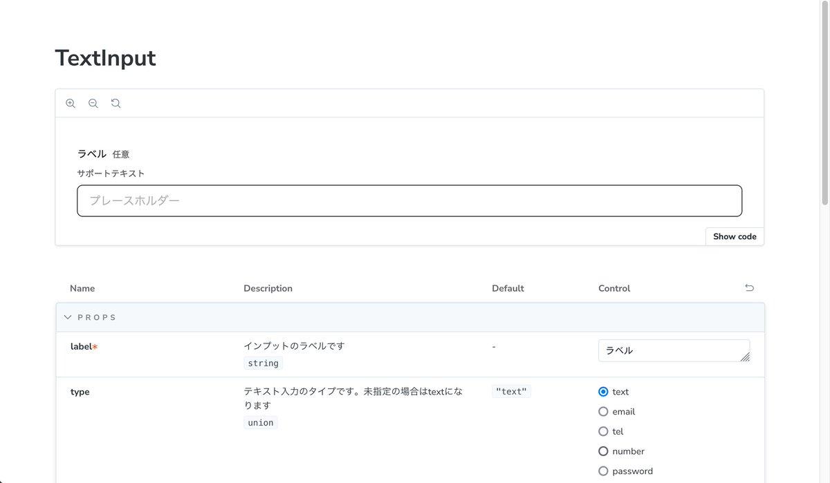Reset the preview zoom level
Screen dimensions: 830x483
coord(116,103)
